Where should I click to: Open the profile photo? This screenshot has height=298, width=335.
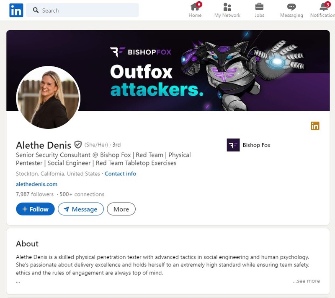48,97
